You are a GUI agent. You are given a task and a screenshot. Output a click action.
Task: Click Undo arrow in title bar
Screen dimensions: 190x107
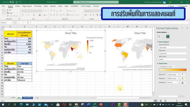coord(20,2)
